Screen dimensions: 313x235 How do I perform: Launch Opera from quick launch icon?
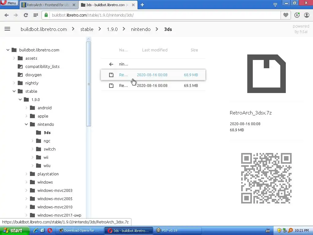pos(50,230)
